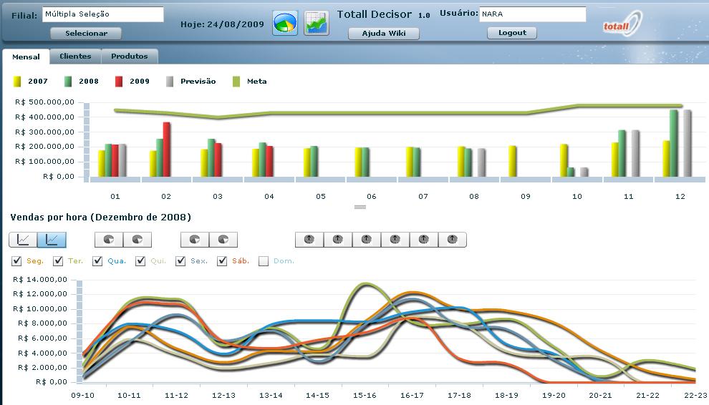709x405 pixels.
Task: Enable the Dom. weekday checkbox
Action: (x=264, y=261)
